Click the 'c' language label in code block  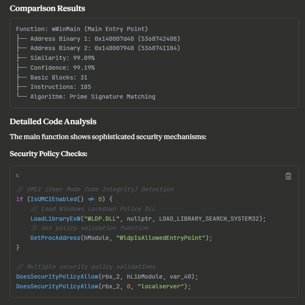point(18,175)
